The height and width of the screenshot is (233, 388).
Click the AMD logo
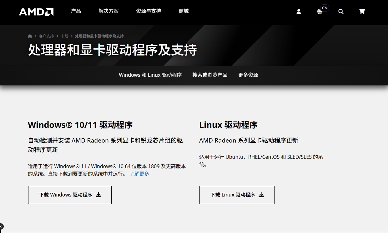pos(36,12)
